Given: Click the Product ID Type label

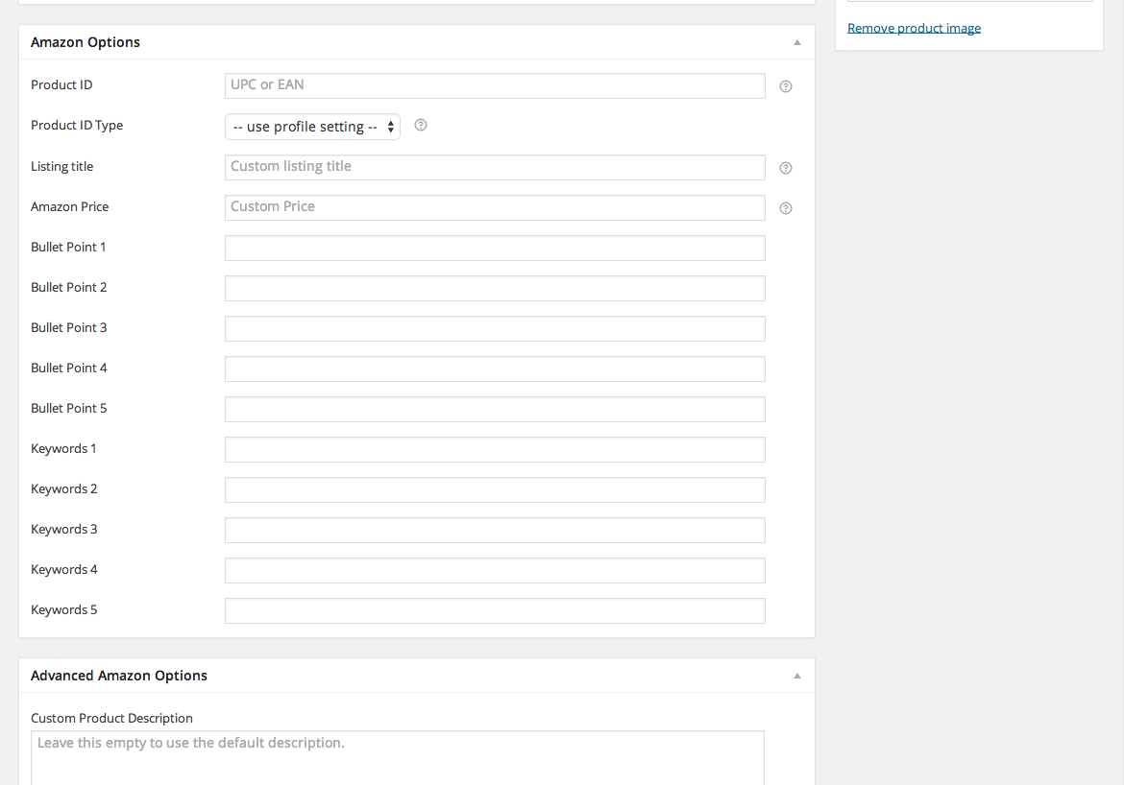Looking at the screenshot, I should 77,126.
